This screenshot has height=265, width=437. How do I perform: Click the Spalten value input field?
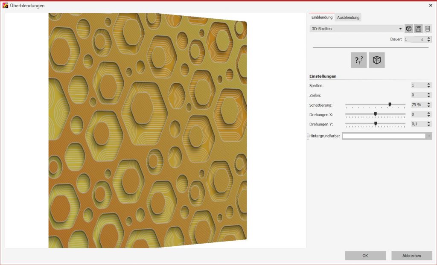tap(418, 85)
